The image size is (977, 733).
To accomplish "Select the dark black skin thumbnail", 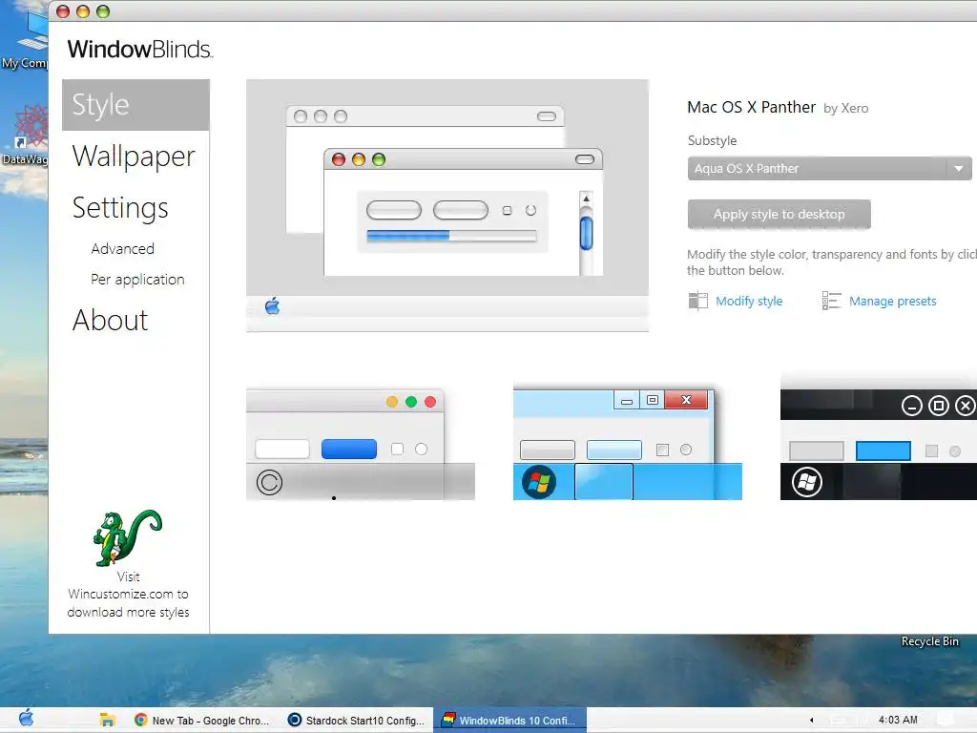I will coord(879,444).
